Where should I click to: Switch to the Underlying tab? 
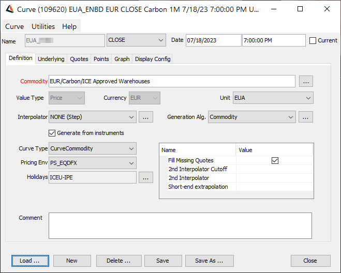click(x=51, y=59)
